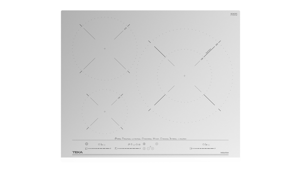Image resolution: width=307 pixels, height=172 pixels.
Task: Touch middle of the right power slider
Action: point(203,149)
